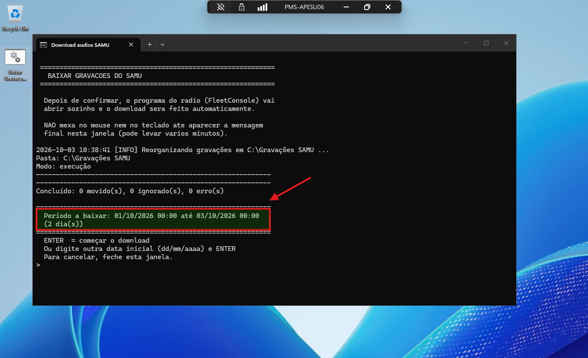Click the cmd icon on the terminal tab
This screenshot has width=588, height=358.
[43, 45]
